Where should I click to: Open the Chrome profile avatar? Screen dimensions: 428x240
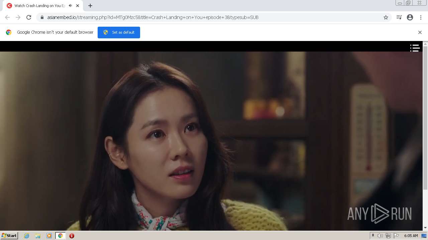410,17
